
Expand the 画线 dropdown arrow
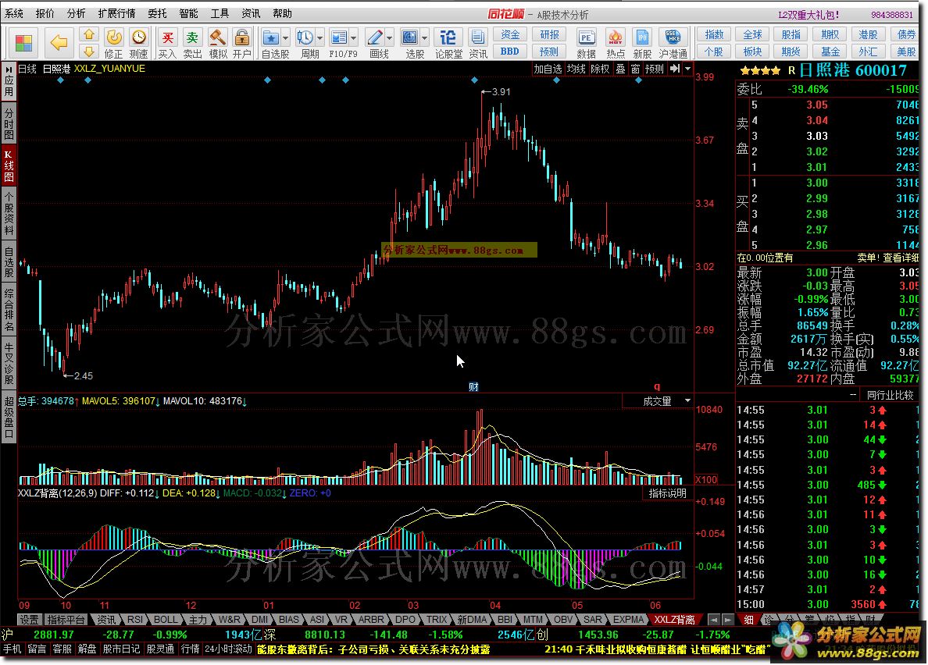pyautogui.click(x=390, y=38)
